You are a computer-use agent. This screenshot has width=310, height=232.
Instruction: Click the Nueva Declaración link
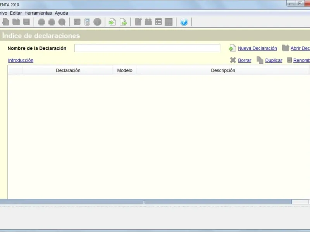[257, 48]
